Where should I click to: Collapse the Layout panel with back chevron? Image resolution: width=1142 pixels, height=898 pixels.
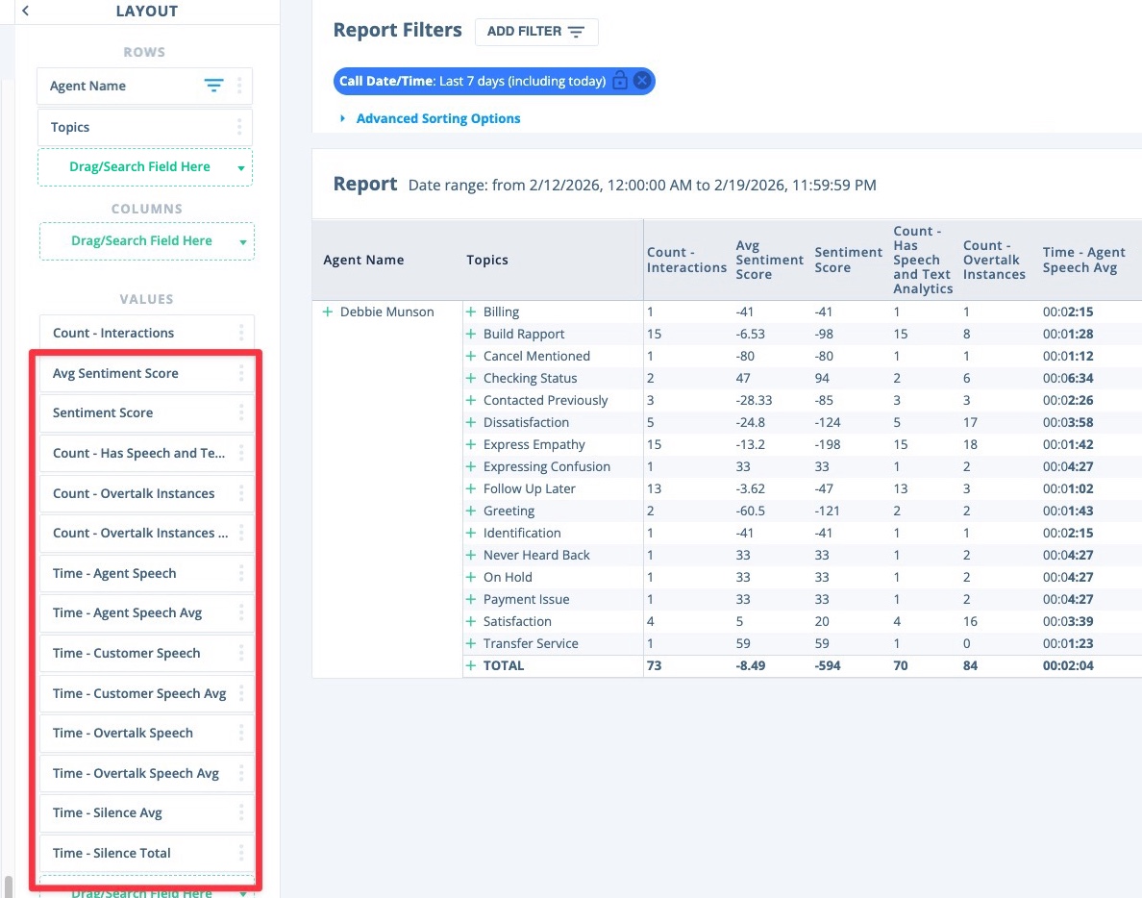(x=26, y=11)
